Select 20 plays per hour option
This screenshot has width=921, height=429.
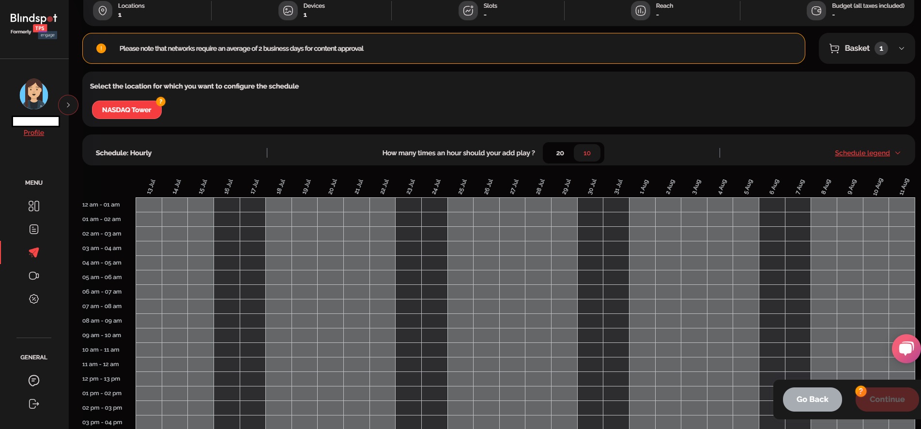point(560,153)
